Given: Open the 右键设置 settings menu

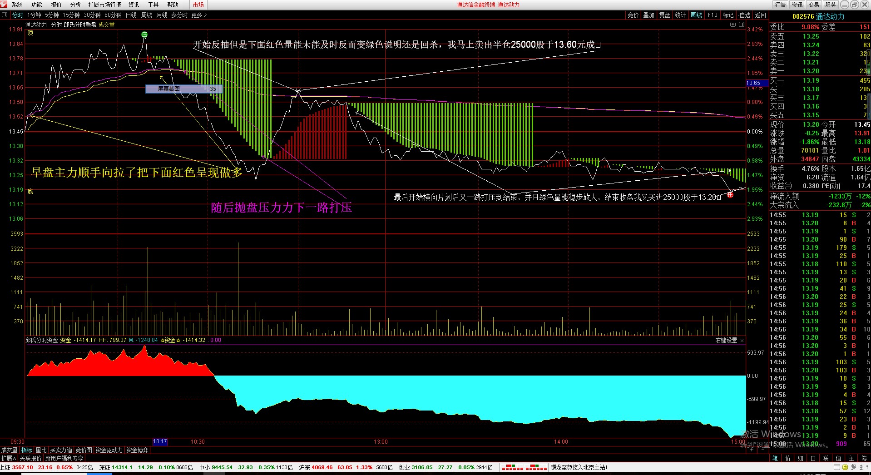Looking at the screenshot, I should (726, 340).
